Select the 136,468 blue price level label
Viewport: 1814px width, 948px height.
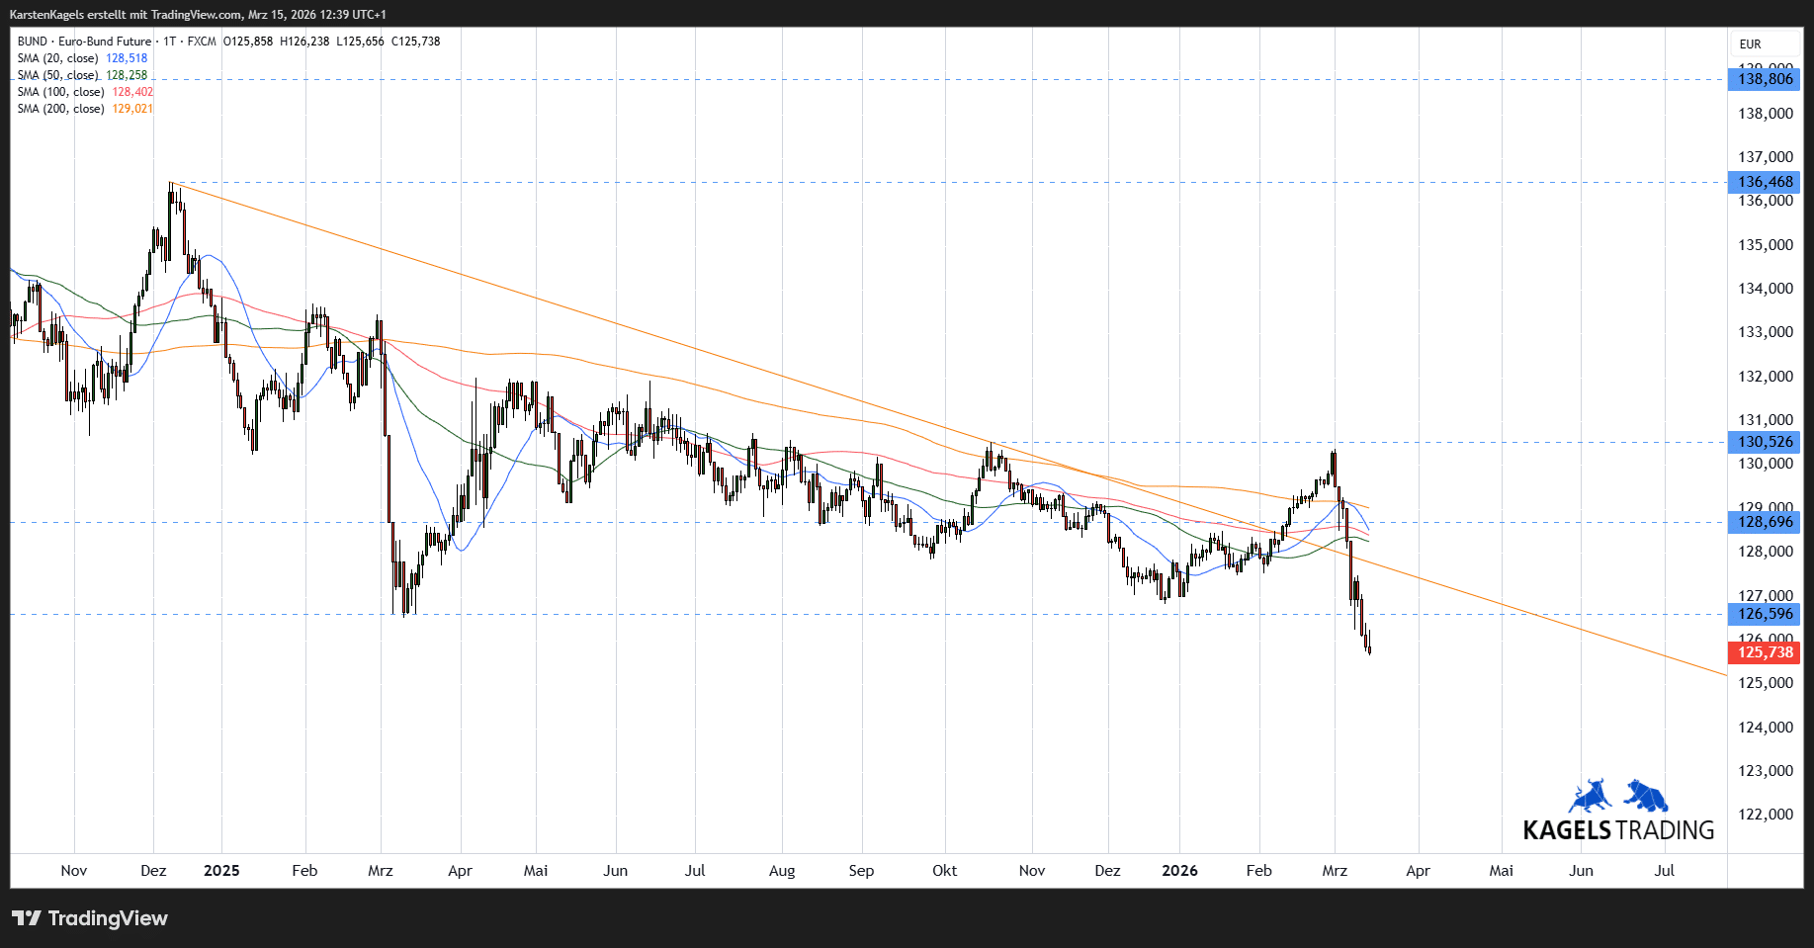click(1765, 182)
